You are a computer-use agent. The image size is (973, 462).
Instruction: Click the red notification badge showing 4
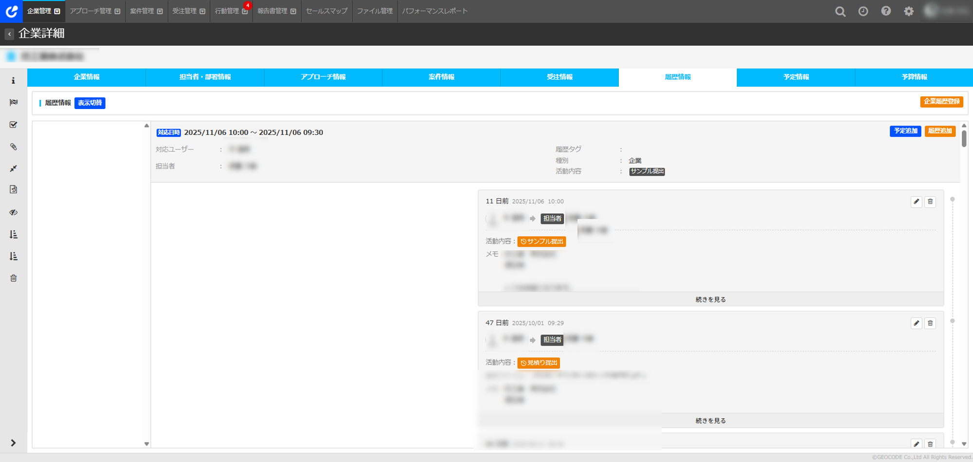(x=248, y=5)
